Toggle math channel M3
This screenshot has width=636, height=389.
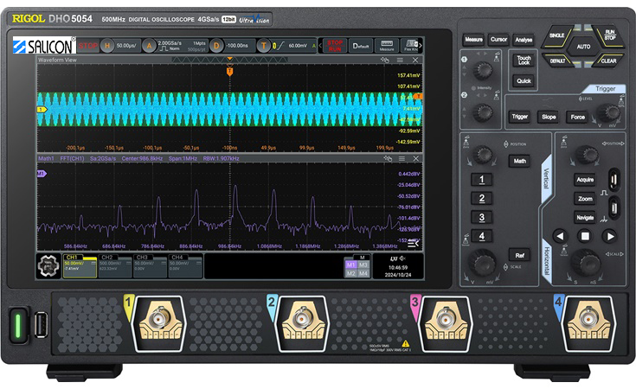pyautogui.click(x=363, y=265)
